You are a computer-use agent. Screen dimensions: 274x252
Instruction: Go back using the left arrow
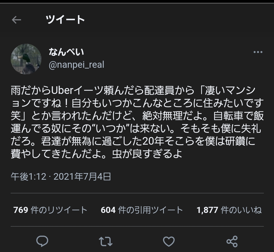16,20
